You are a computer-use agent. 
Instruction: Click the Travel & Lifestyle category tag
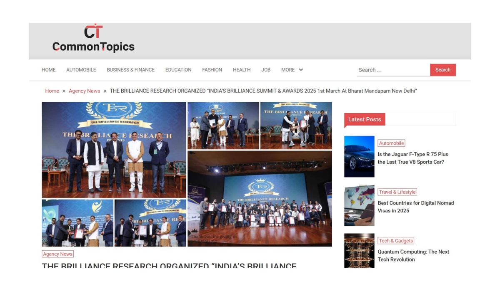(x=397, y=192)
